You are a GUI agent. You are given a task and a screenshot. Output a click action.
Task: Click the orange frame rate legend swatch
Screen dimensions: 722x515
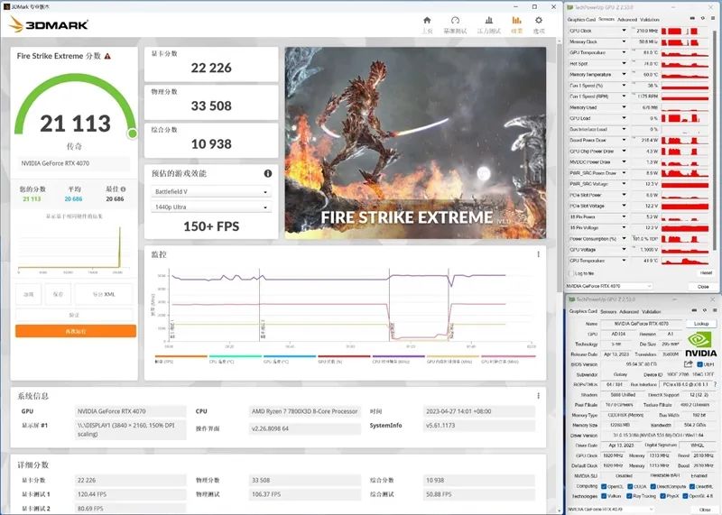[x=181, y=356]
